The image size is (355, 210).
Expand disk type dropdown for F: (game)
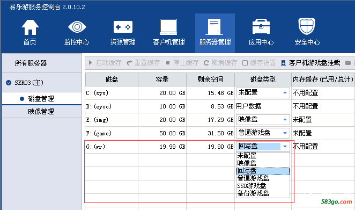[x=285, y=133]
